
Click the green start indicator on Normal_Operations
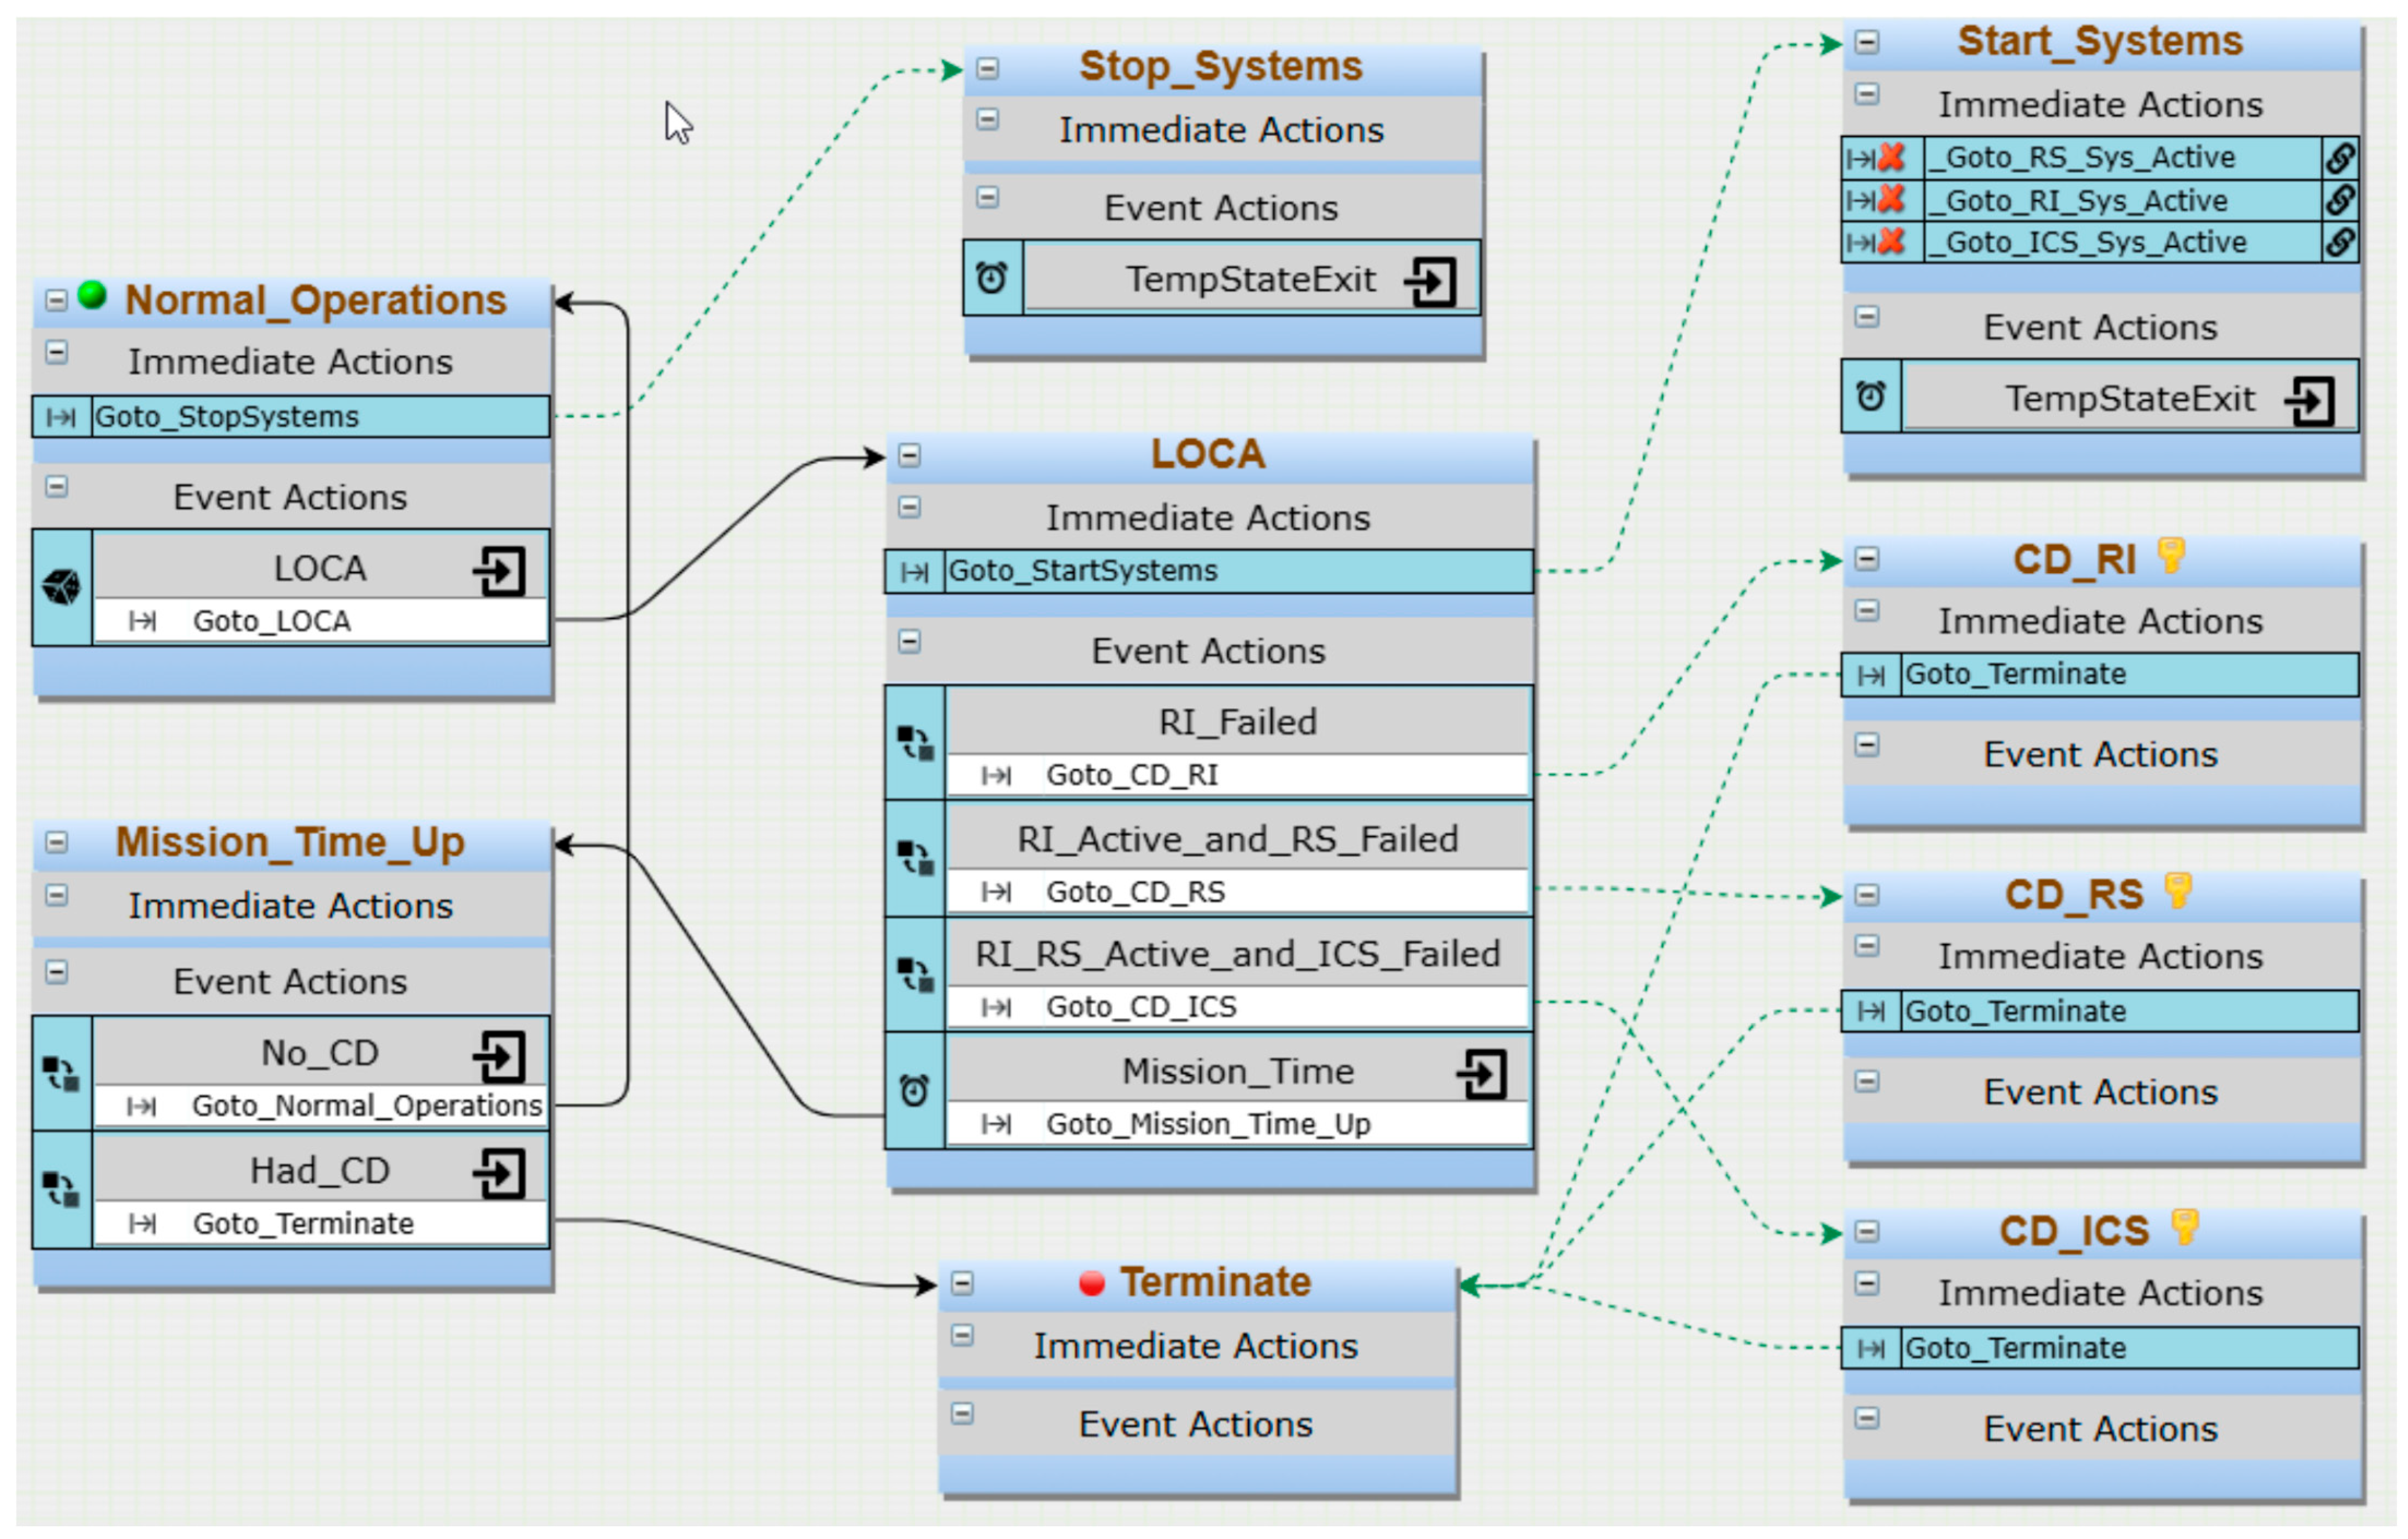click(x=92, y=296)
